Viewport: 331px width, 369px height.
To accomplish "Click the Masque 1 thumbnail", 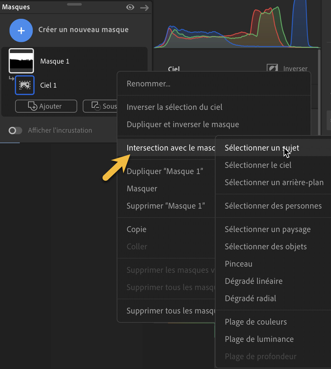I will [x=21, y=61].
